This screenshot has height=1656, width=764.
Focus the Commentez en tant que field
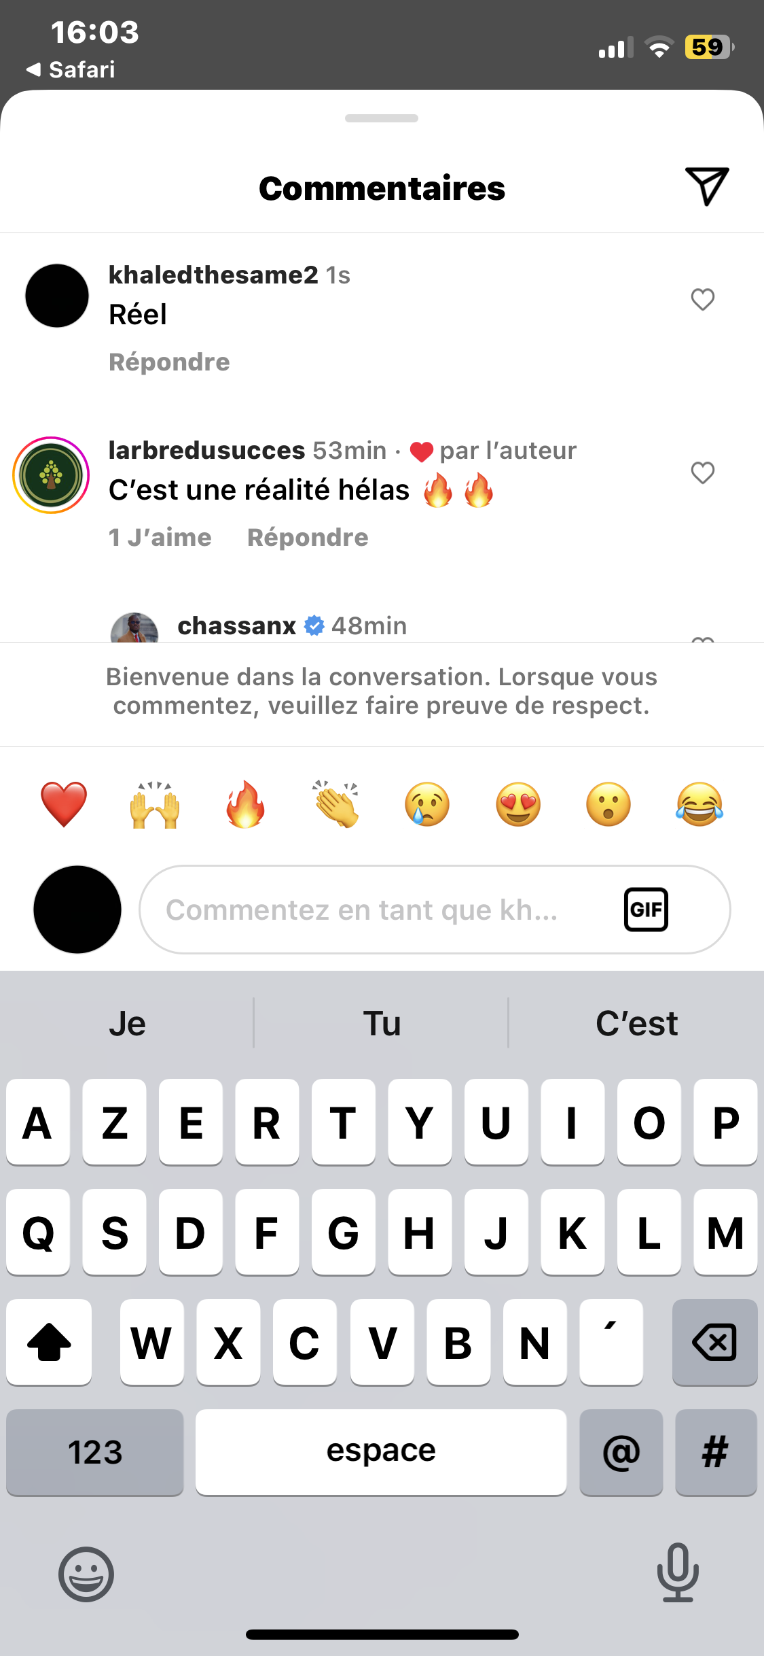pyautogui.click(x=435, y=910)
